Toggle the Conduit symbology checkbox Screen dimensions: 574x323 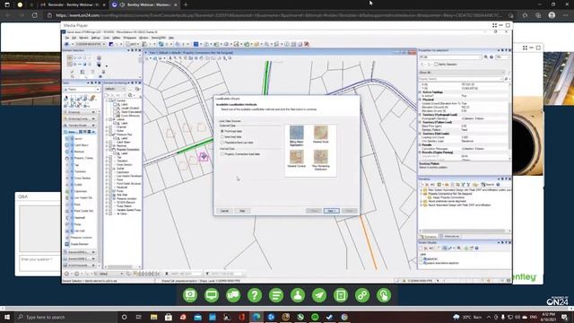click(x=110, y=100)
